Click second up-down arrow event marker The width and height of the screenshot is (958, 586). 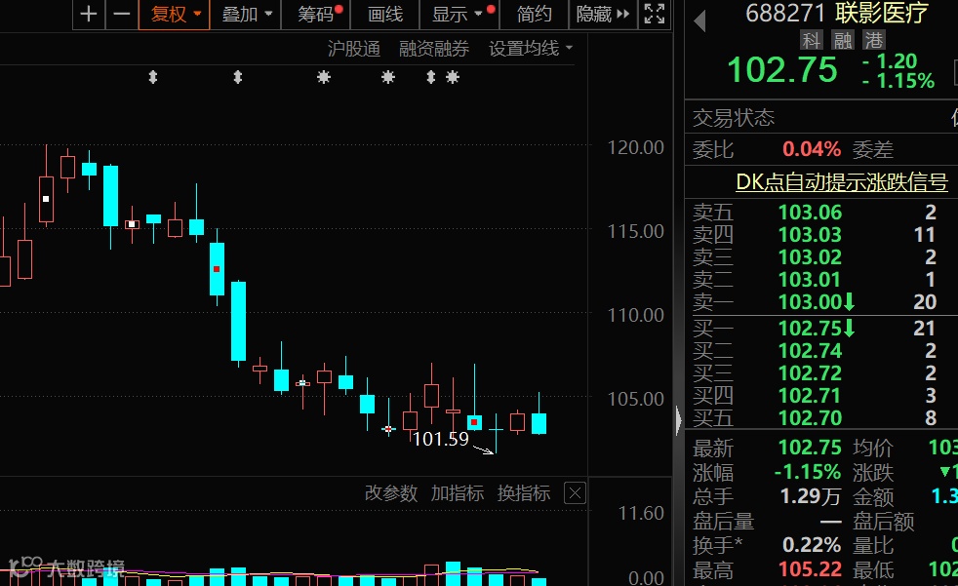coord(238,77)
